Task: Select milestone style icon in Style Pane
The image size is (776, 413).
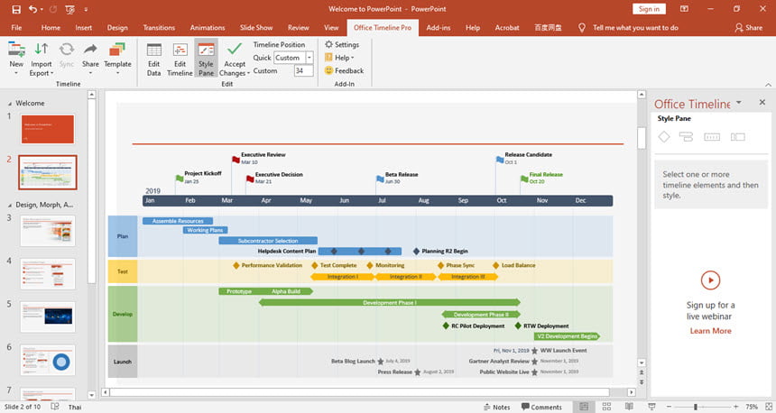Action: [663, 136]
